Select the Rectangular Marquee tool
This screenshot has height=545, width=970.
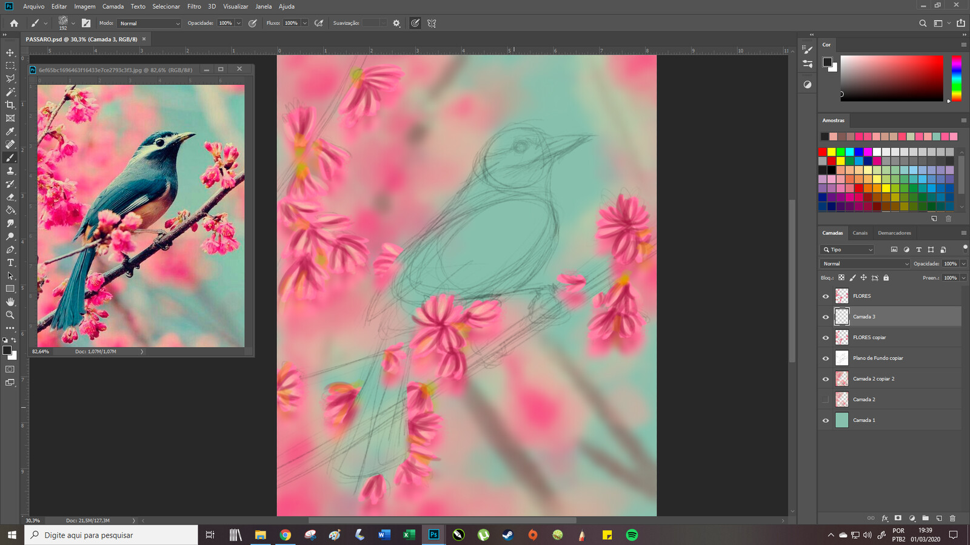(x=10, y=65)
